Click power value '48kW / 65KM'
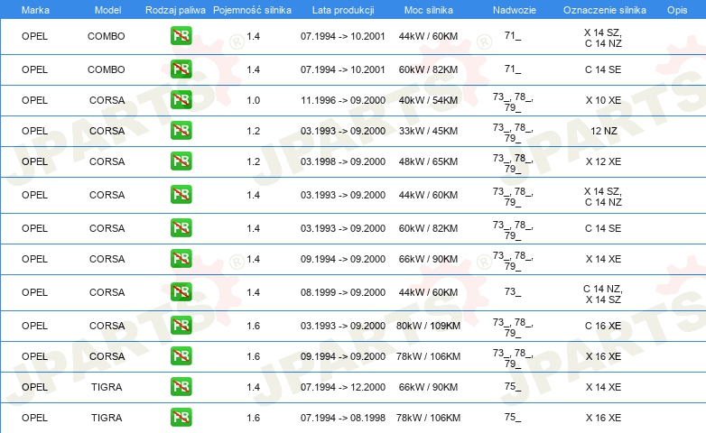 pyautogui.click(x=428, y=161)
